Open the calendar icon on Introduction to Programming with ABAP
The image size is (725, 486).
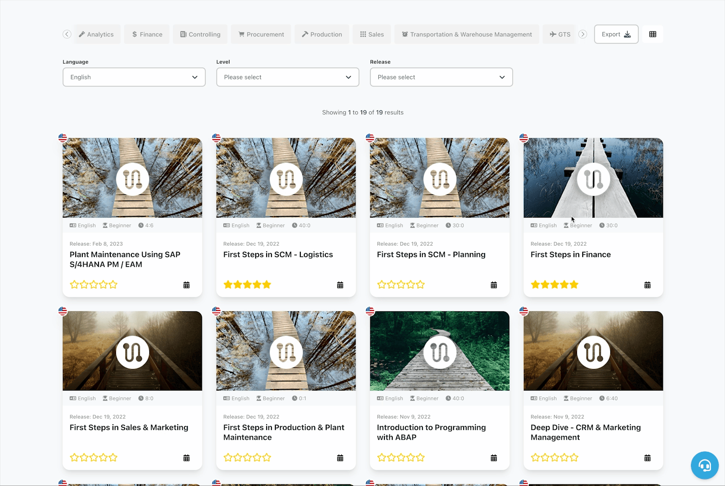pos(494,458)
